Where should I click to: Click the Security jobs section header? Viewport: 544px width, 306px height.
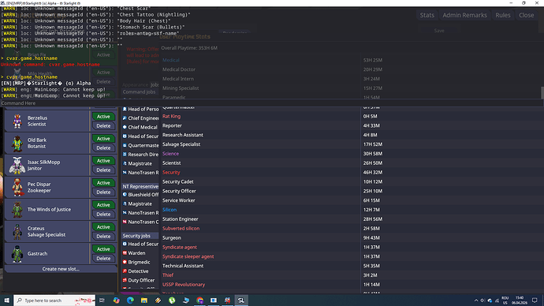140,236
